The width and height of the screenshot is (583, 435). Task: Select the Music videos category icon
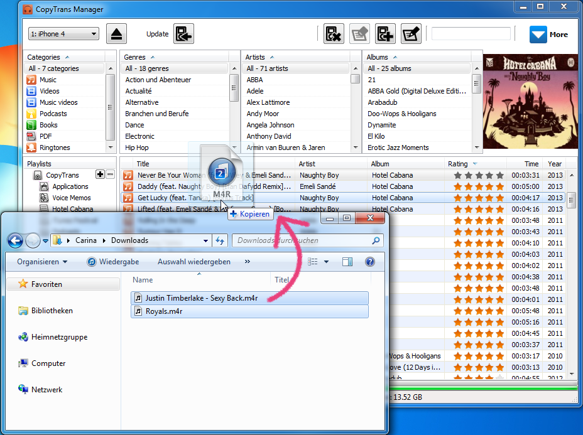tap(31, 102)
